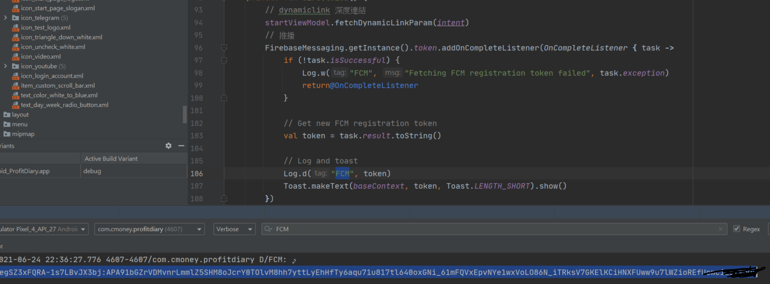Expand the icon_telegram folder
The width and height of the screenshot is (770, 284).
(x=5, y=18)
